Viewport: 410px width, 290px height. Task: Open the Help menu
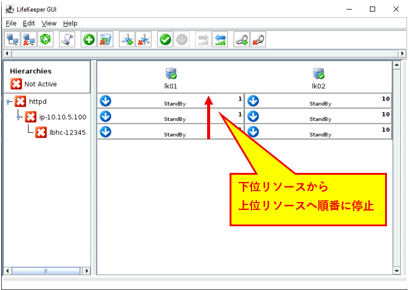coord(70,24)
